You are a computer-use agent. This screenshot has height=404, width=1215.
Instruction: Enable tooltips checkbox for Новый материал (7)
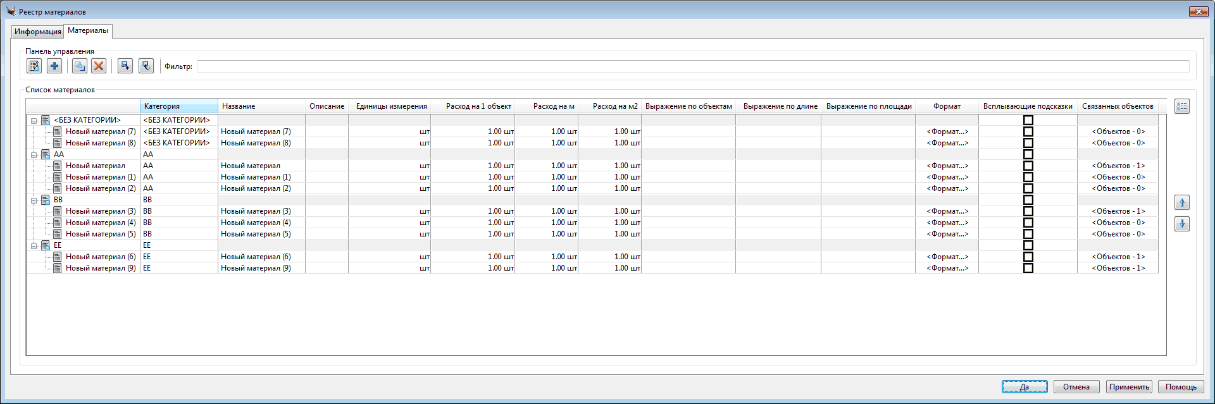pos(1028,132)
